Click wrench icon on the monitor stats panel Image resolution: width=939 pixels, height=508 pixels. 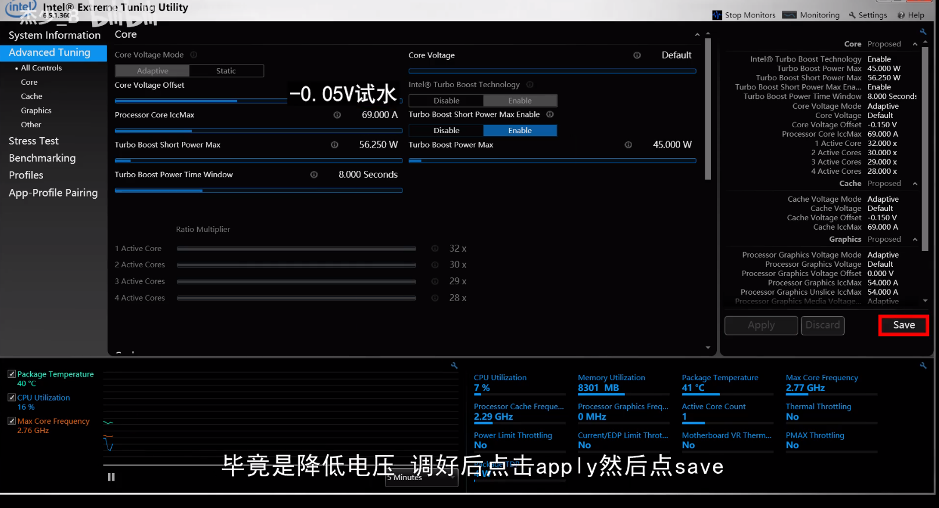pos(923,366)
